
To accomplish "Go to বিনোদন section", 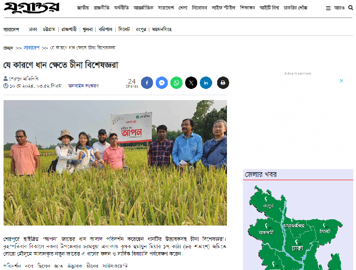I will pos(199,8).
